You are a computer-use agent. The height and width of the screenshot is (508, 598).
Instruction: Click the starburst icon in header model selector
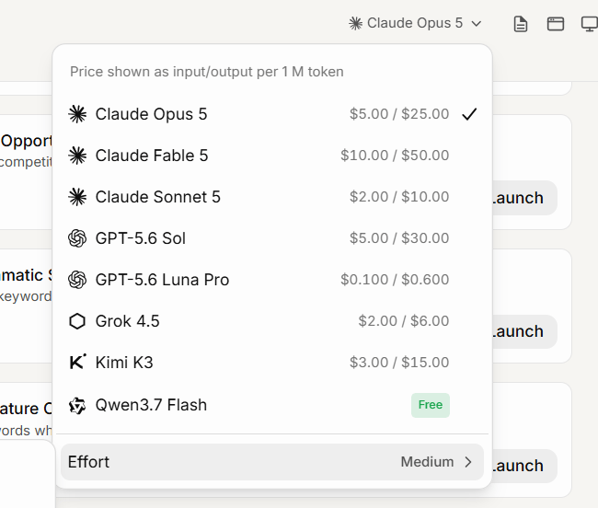(355, 23)
